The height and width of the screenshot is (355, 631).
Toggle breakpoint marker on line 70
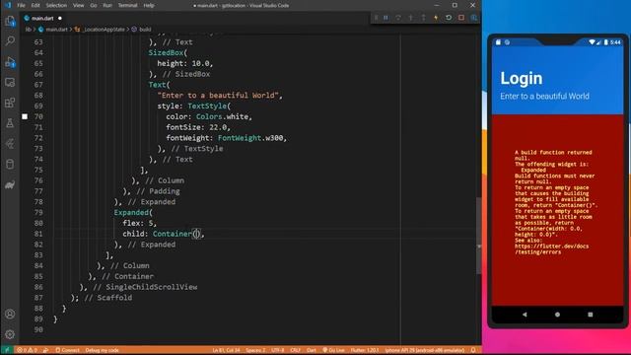25,116
